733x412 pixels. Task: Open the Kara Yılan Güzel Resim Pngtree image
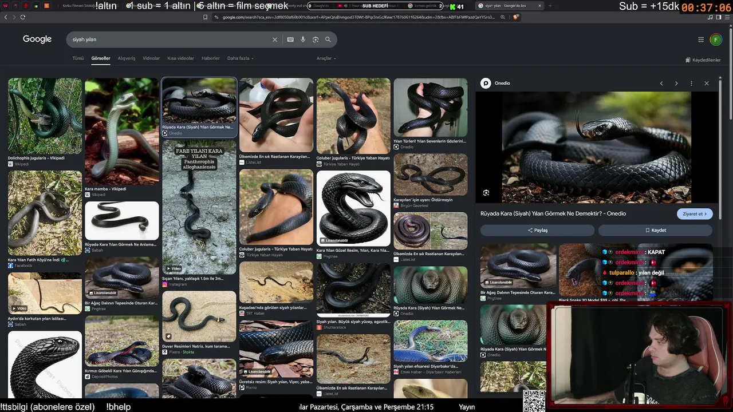click(353, 208)
